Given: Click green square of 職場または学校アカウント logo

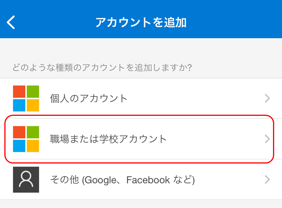Looking at the screenshot, I should [x=33, y=132].
